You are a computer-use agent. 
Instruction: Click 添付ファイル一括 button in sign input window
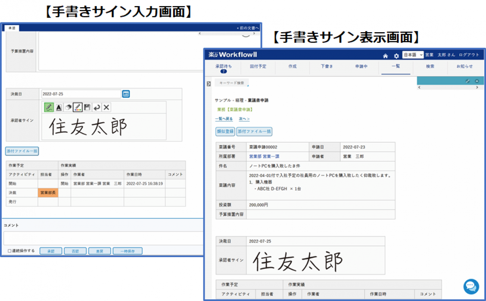coord(22,151)
